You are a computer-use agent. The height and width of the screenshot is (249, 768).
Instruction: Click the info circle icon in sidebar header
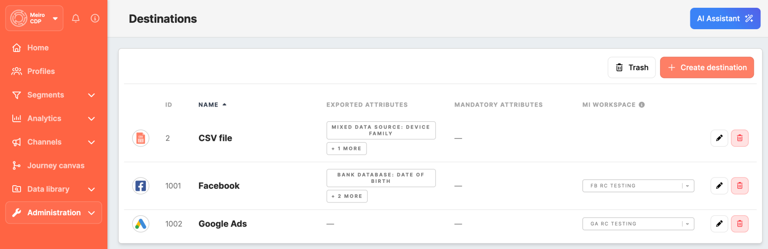(95, 18)
